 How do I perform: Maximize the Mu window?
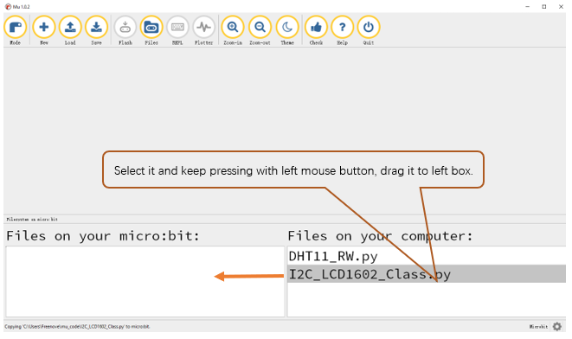(x=544, y=7)
